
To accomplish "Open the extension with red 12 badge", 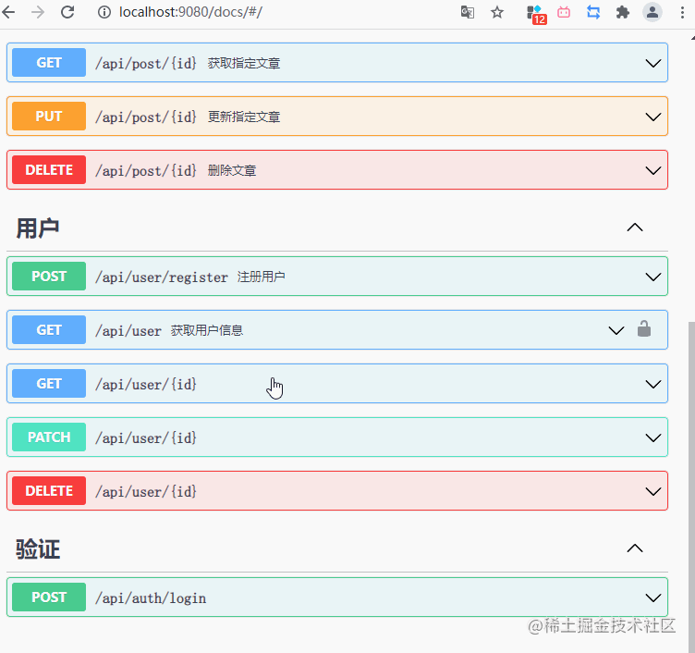I will click(x=534, y=13).
